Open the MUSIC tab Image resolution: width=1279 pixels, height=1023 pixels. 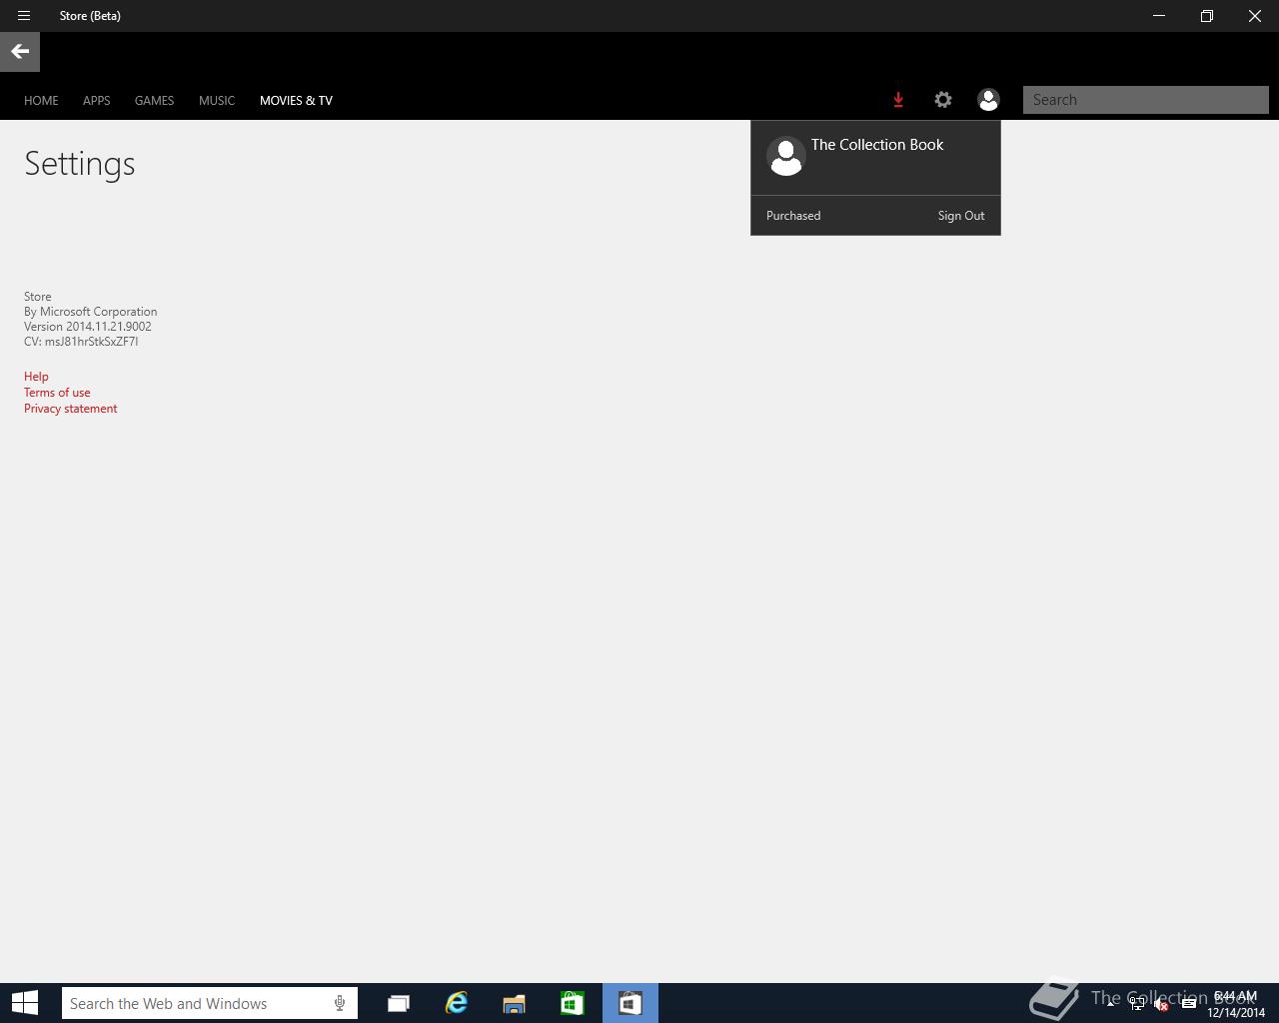pos(217,101)
